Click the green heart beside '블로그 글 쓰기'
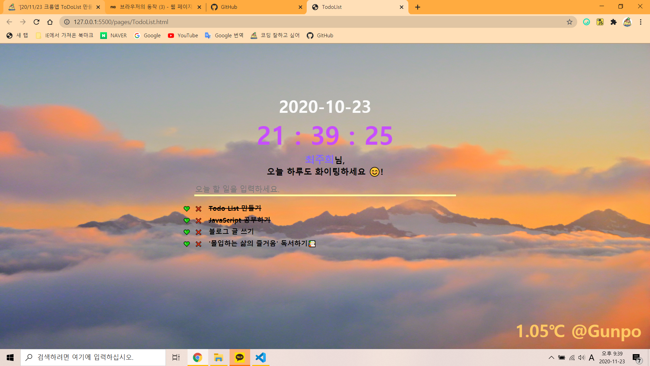 pos(187,232)
